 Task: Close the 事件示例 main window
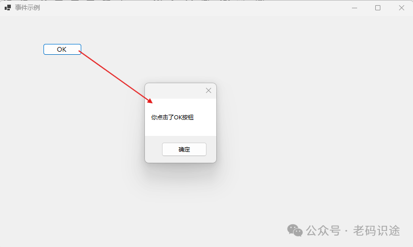pos(402,8)
